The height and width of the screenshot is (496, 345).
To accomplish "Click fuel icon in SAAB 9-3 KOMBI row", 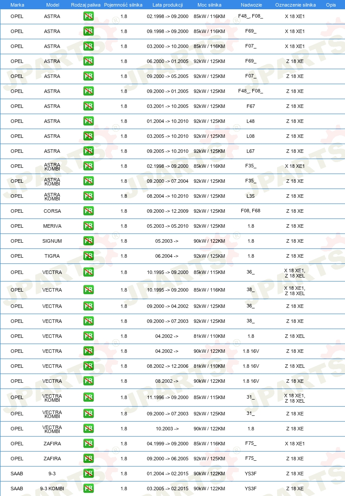I will (88, 488).
